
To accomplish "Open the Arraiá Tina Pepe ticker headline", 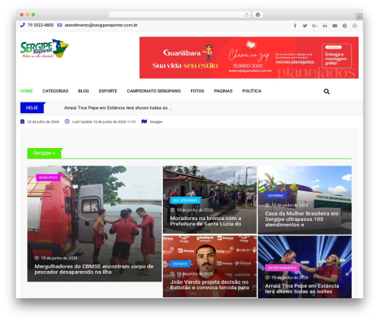I will 116,108.
